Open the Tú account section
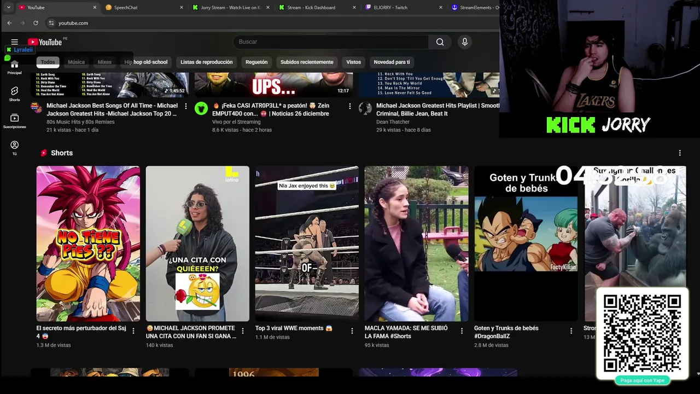This screenshot has width=700, height=394. [15, 148]
